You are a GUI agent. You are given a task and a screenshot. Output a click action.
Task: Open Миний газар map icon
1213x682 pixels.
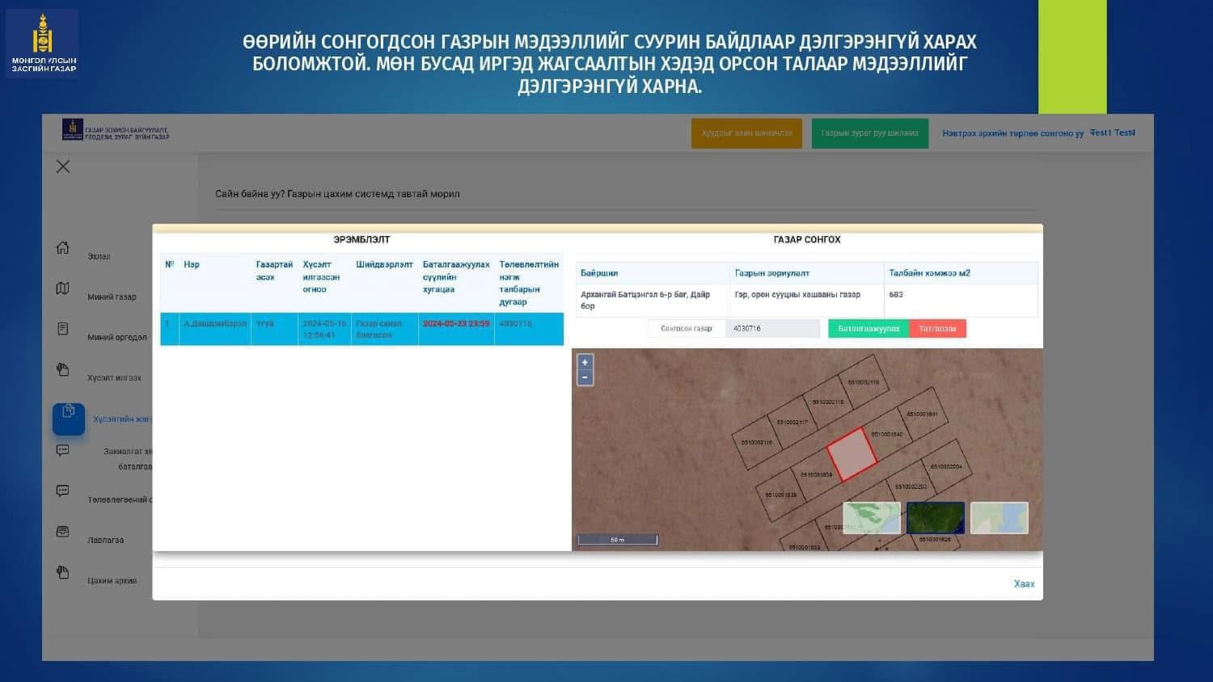coord(62,288)
